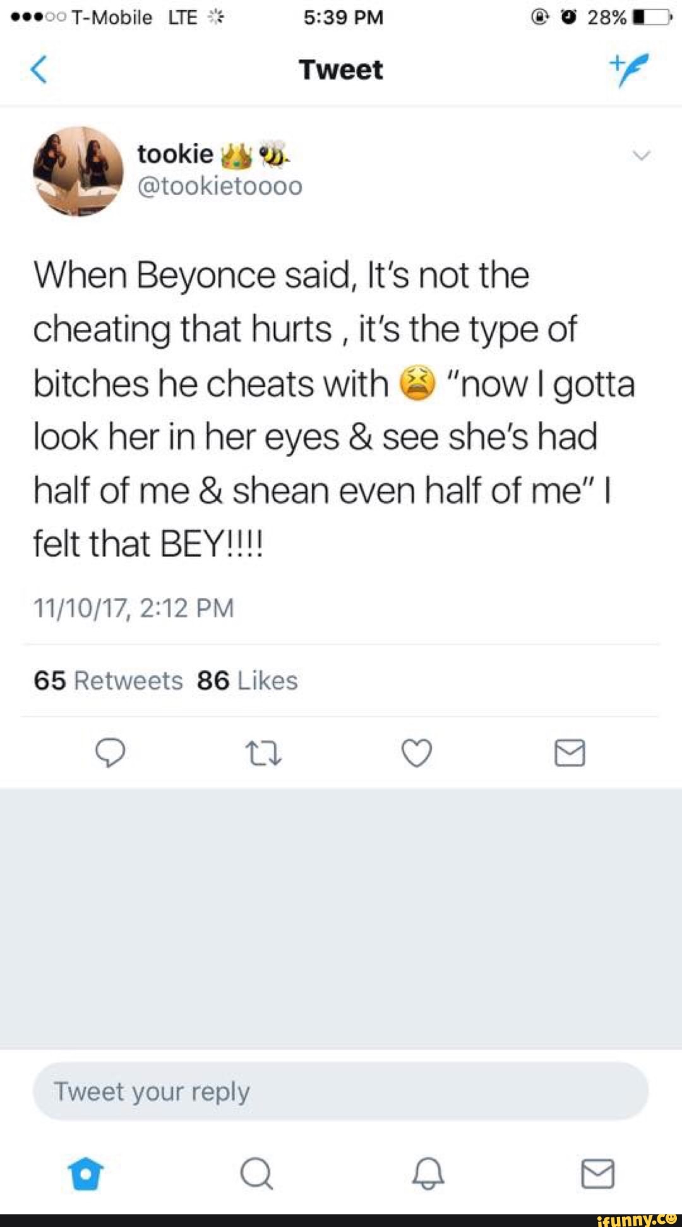The width and height of the screenshot is (682, 1227).
Task: Open the Search tab
Action: tap(256, 1174)
